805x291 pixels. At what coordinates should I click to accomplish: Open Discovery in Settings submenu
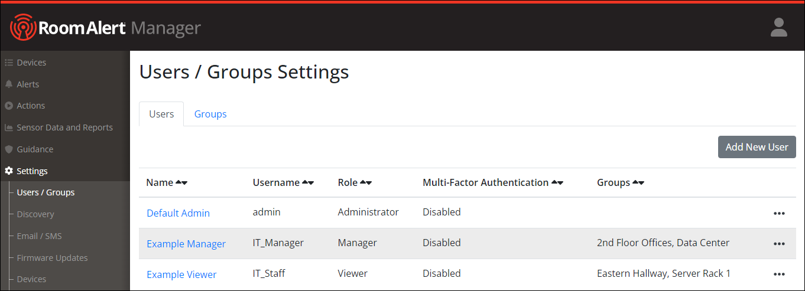35,214
